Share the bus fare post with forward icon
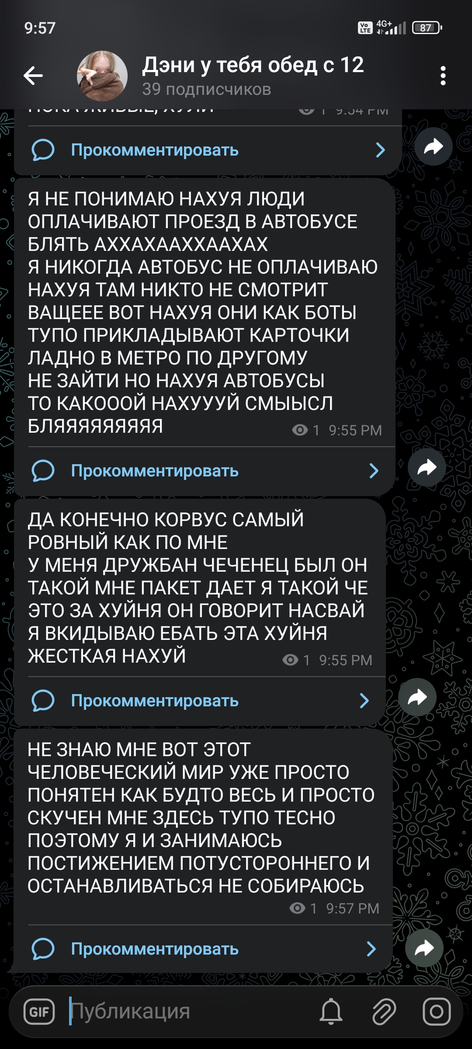Screen dimensions: 472x1049 point(427,467)
